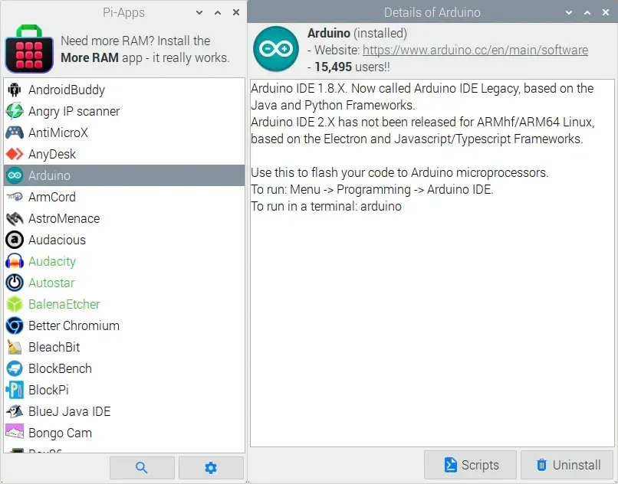Click the BlueJ Java IDE bird icon
618x484 pixels.
tap(15, 411)
